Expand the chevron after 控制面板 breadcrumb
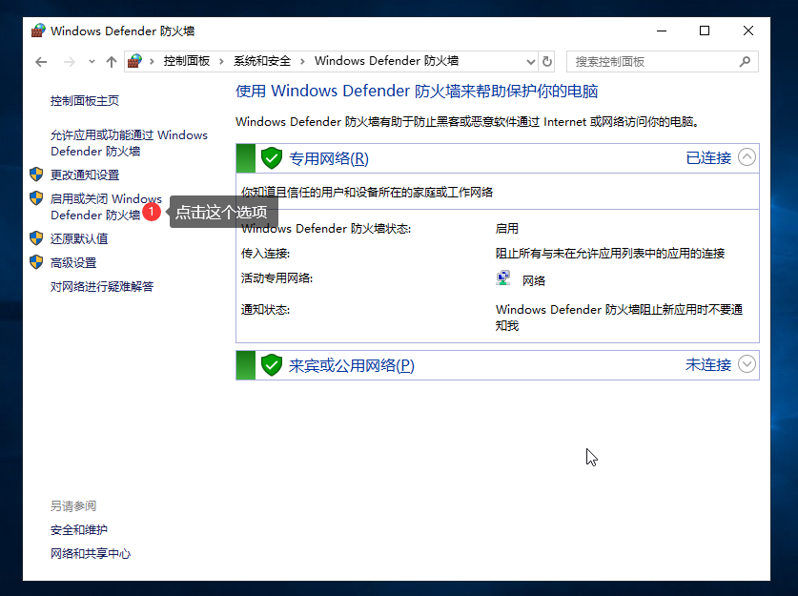The width and height of the screenshot is (798, 596). tap(221, 62)
